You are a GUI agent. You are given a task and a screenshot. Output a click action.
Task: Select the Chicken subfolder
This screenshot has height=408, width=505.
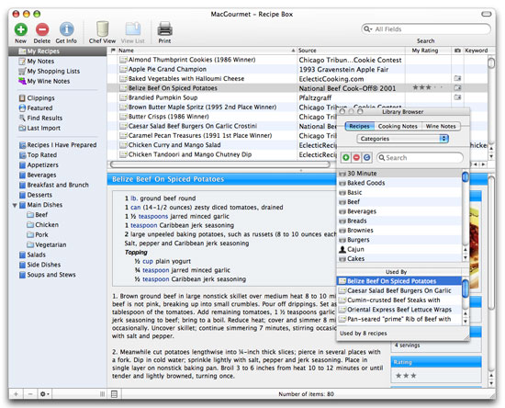coord(47,225)
